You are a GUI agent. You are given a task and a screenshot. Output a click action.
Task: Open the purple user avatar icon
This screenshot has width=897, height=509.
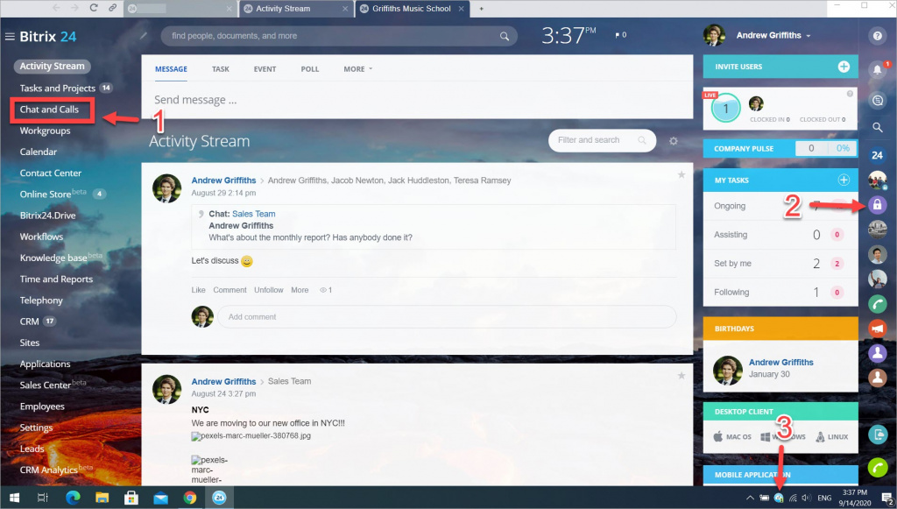tap(877, 353)
